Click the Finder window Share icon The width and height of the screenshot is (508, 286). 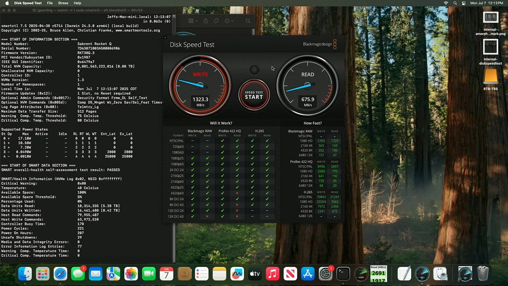tap(206, 21)
